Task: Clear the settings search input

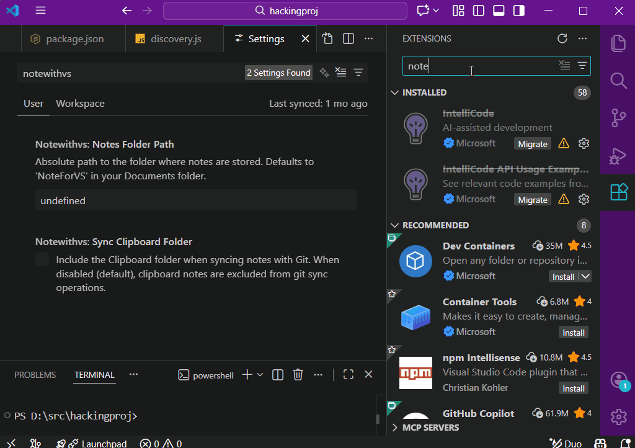Action: coord(341,73)
